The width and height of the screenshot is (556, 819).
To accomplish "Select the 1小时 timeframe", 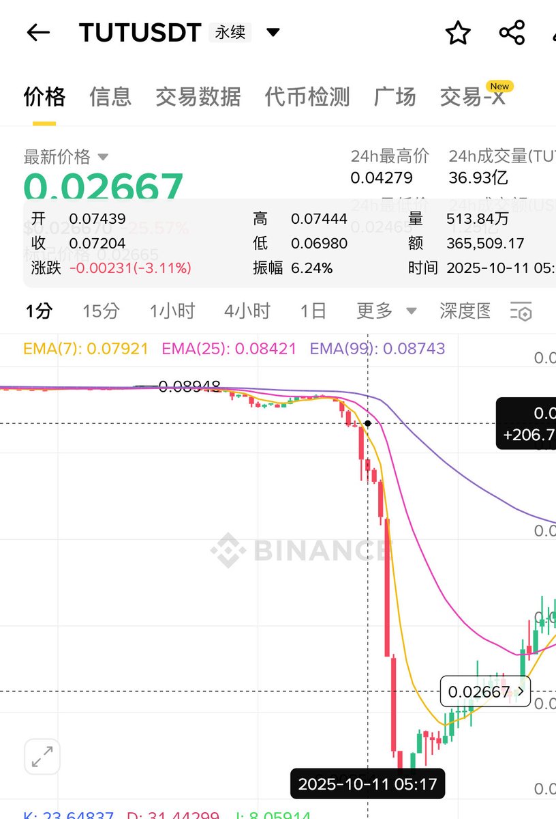I will (x=172, y=311).
